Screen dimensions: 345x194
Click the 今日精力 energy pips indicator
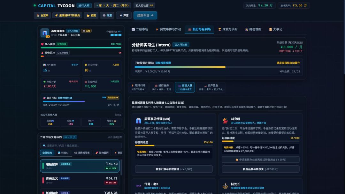click(116, 35)
